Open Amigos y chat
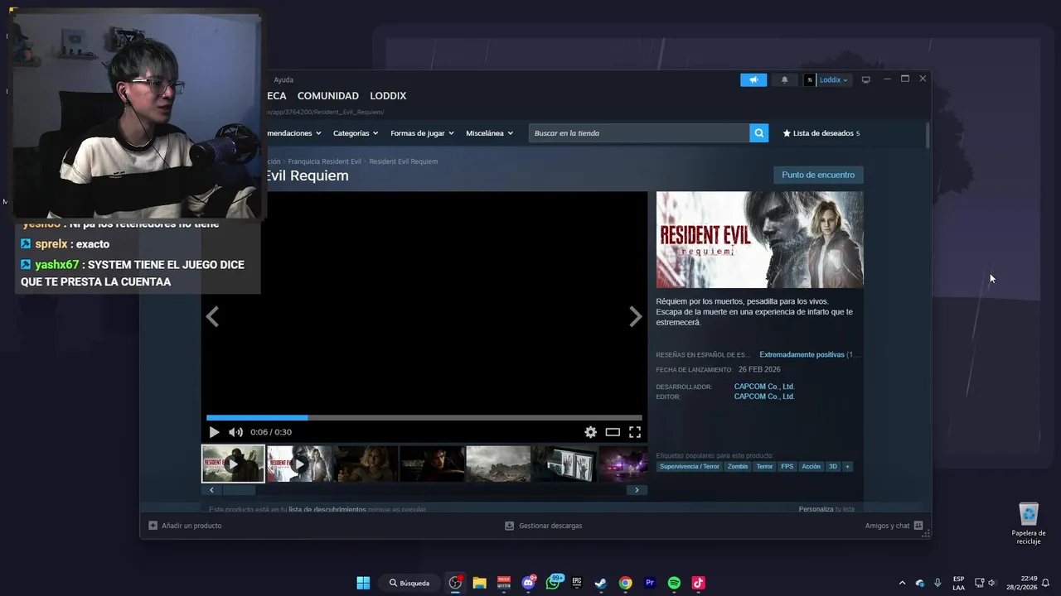Viewport: 1061px width, 596px height. tap(894, 526)
